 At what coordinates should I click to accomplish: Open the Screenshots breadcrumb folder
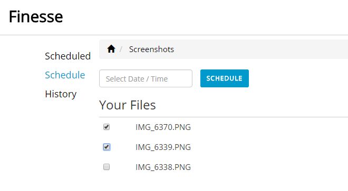(x=151, y=49)
